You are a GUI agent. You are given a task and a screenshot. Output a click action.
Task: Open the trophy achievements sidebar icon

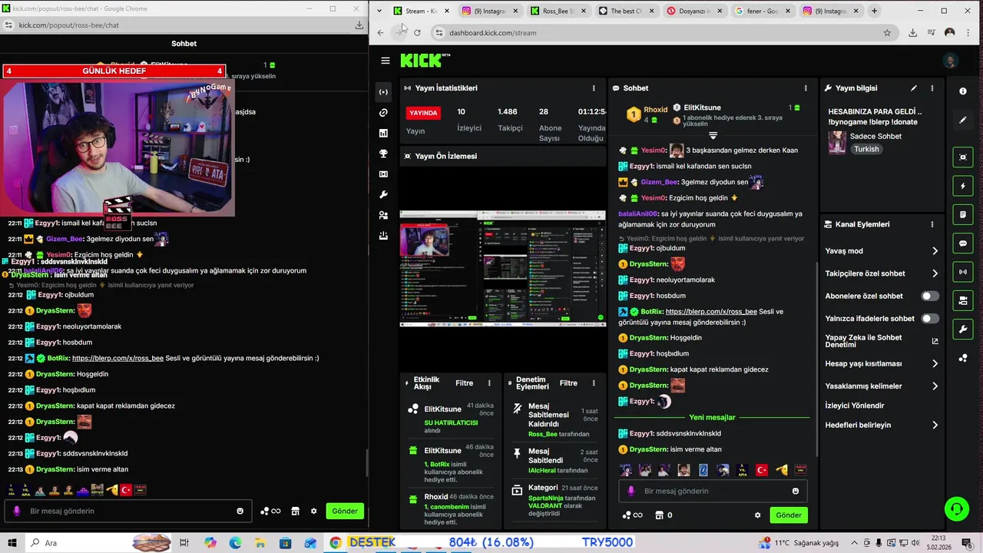[x=383, y=154]
